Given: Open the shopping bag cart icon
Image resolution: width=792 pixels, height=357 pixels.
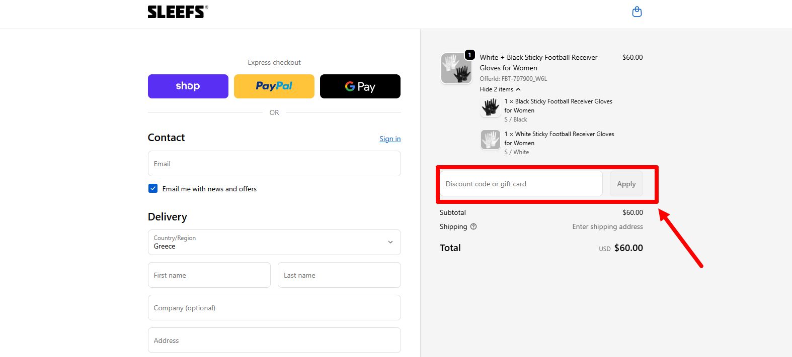Looking at the screenshot, I should 637,12.
